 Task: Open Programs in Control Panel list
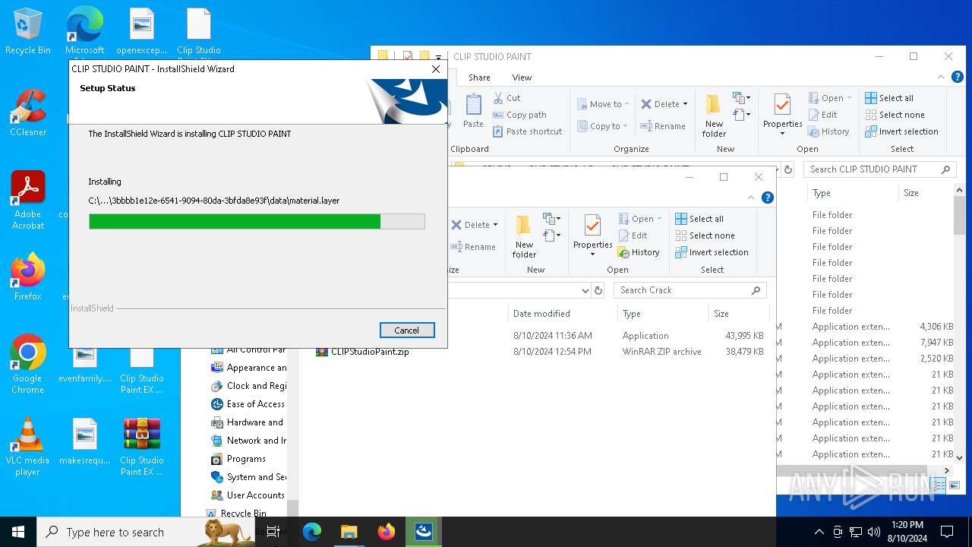point(246,459)
